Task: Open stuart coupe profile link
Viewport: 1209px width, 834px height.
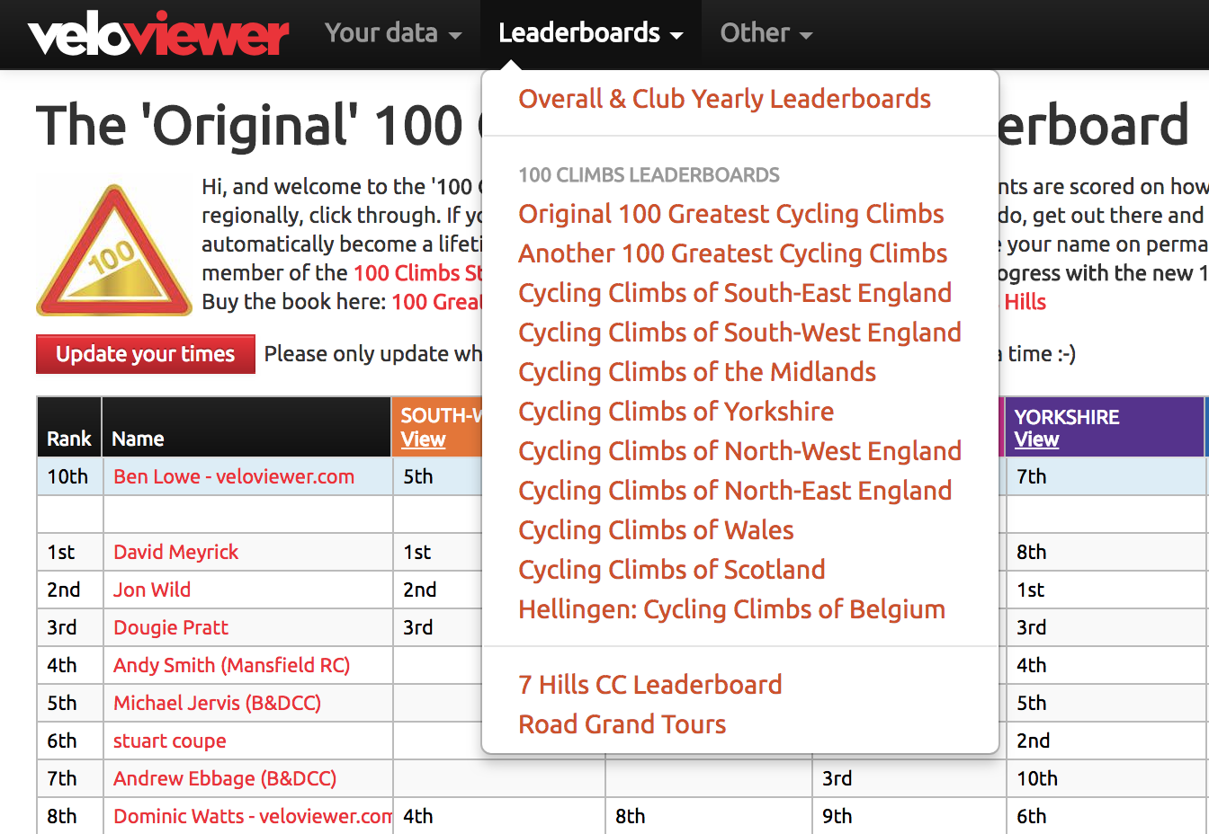Action: tap(169, 741)
